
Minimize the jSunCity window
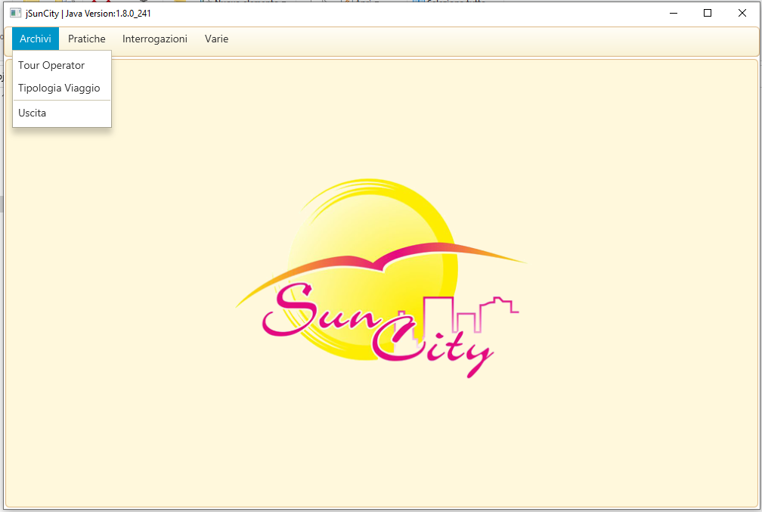coord(673,13)
